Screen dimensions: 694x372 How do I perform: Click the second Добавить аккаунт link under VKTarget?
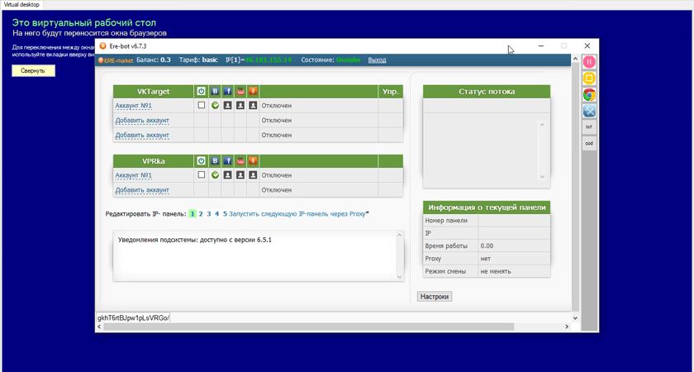(x=142, y=135)
